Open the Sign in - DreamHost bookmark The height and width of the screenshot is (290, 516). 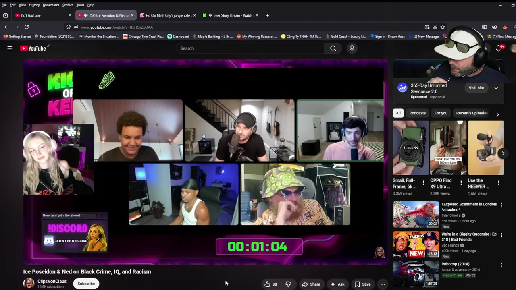click(387, 37)
